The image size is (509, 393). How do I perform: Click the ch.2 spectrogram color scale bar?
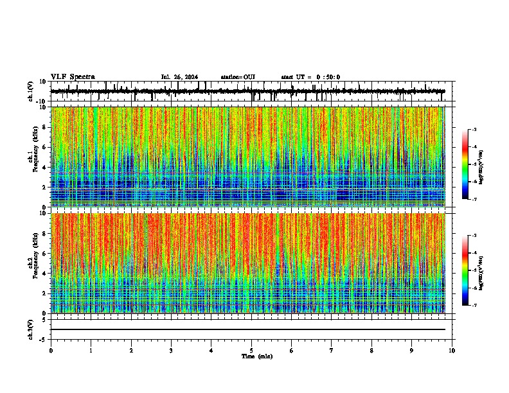click(x=465, y=270)
